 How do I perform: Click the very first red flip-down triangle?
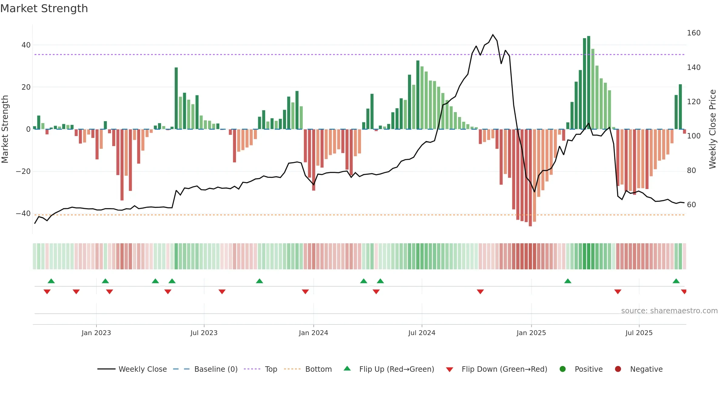(x=47, y=292)
